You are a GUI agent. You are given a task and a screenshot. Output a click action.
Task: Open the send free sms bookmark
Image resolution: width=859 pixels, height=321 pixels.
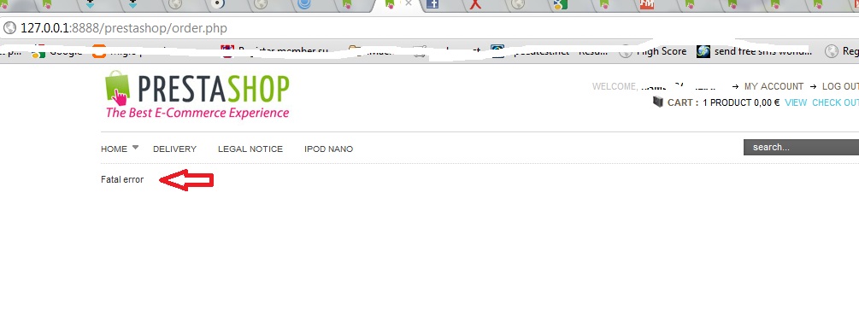[x=755, y=51]
